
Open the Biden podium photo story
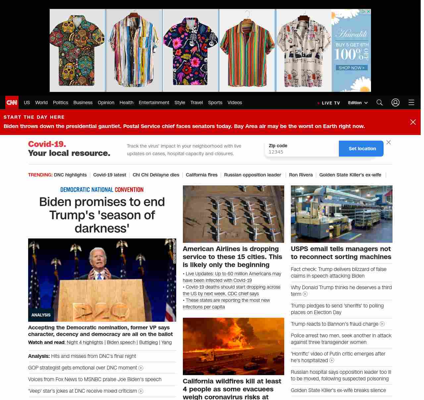(102, 280)
